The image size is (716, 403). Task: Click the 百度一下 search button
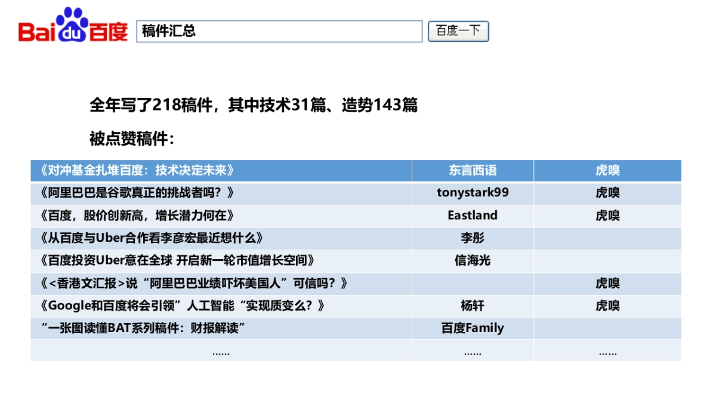coord(458,32)
